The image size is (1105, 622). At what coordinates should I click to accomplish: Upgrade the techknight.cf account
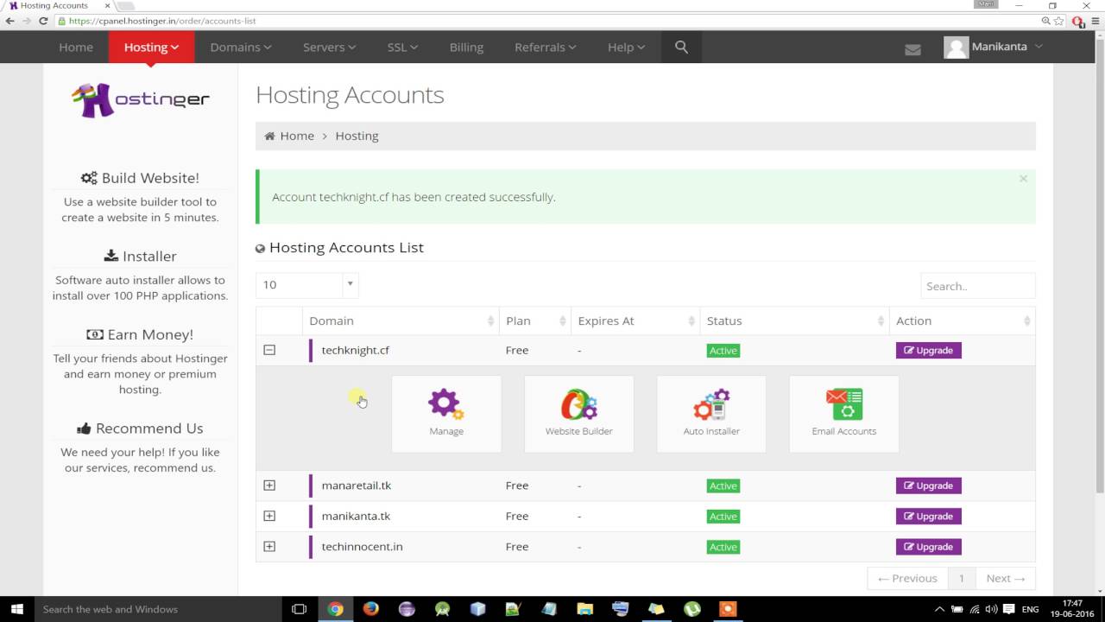tap(928, 350)
